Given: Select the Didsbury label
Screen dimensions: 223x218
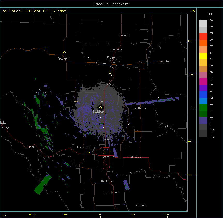Looking at the screenshot, I should click(99, 112).
